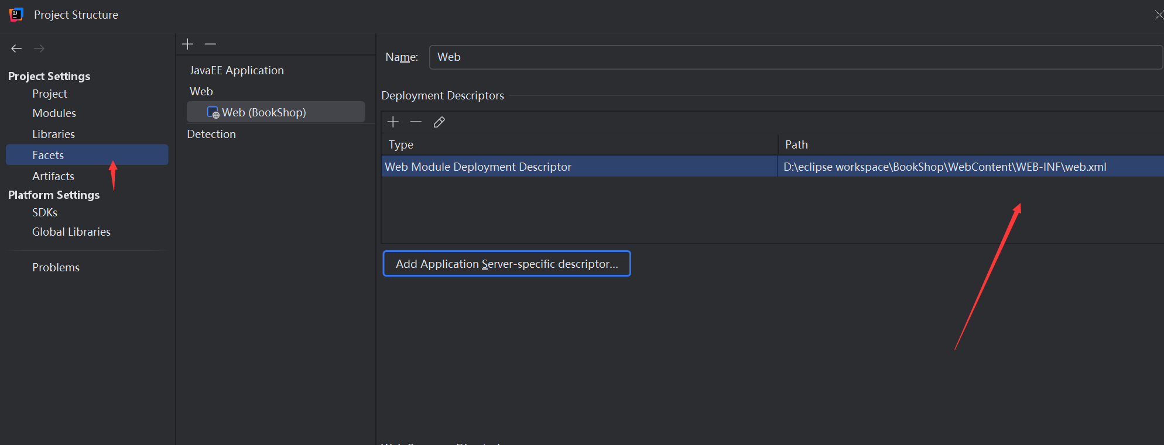Open SDKs under Platform Settings
The width and height of the screenshot is (1164, 445).
point(44,212)
